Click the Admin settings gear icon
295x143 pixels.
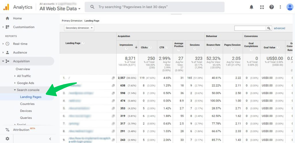pyautogui.click(x=7, y=139)
